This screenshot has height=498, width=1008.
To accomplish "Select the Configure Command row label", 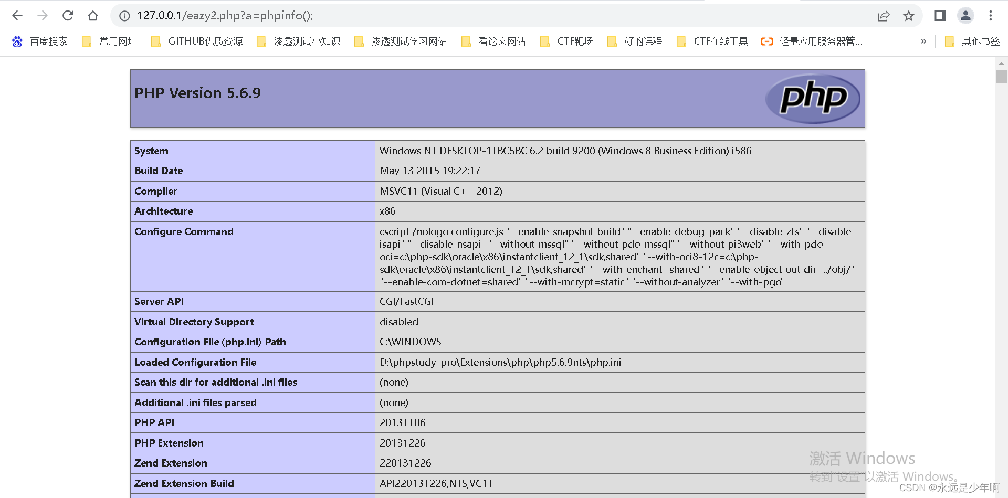I will (184, 232).
